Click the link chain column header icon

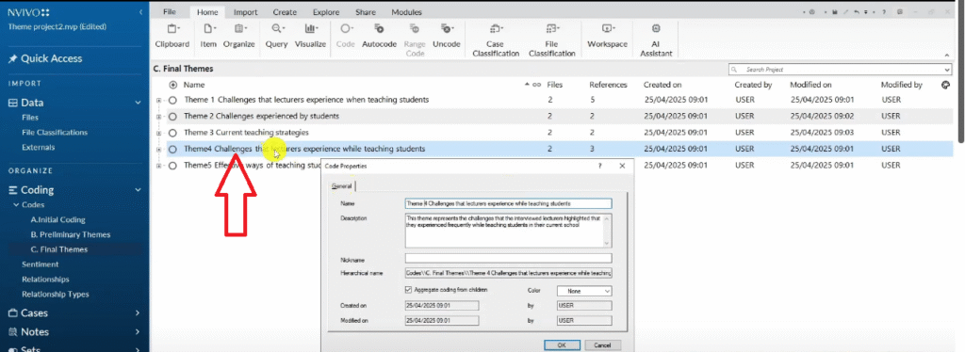(x=536, y=85)
